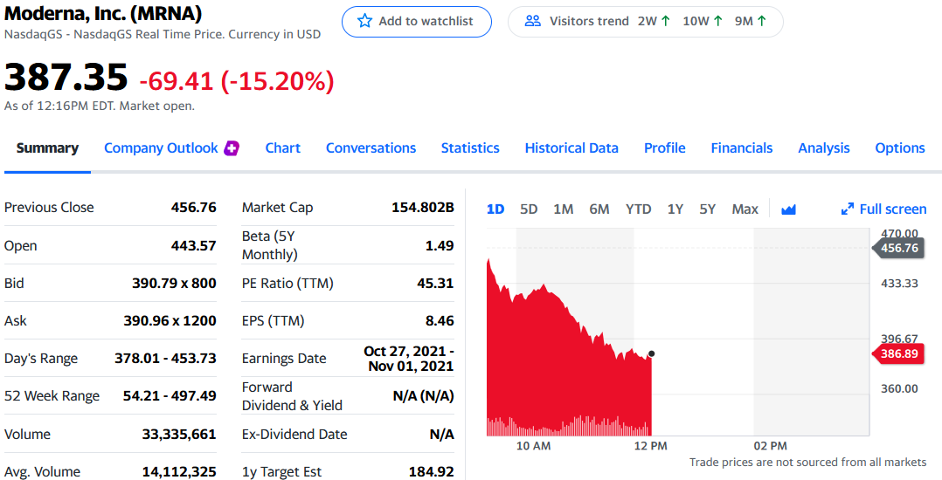
Task: Click the star icon in Add to watchlist
Action: pos(364,21)
